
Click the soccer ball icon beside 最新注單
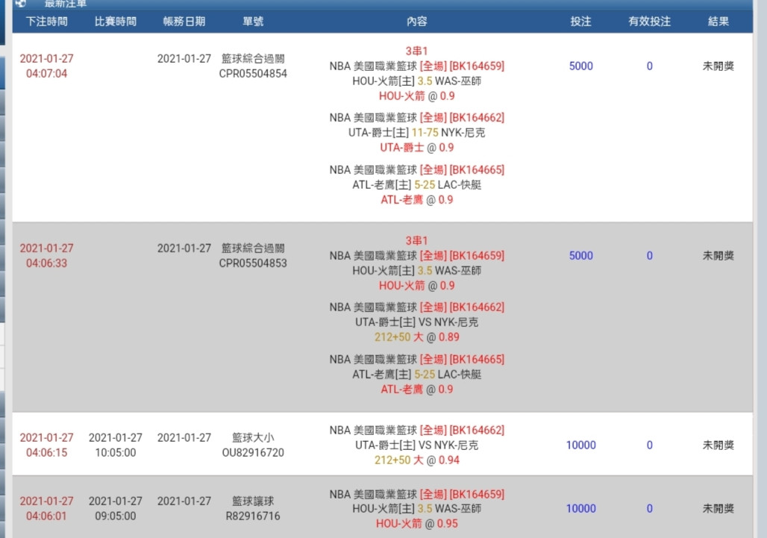coord(21,3)
